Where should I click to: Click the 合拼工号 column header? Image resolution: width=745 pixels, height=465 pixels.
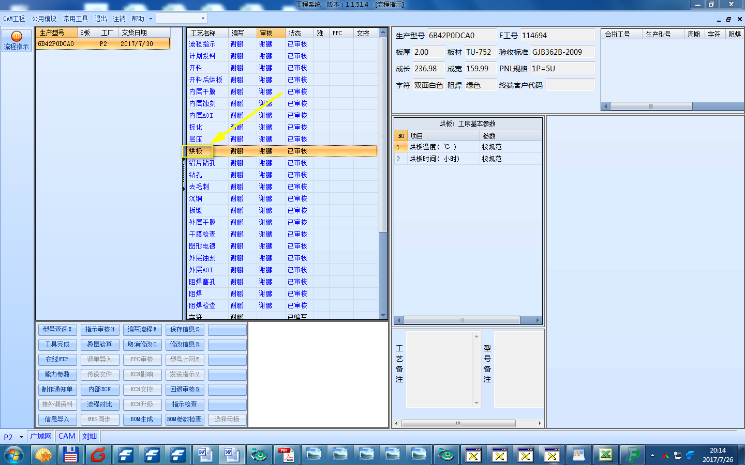point(622,34)
